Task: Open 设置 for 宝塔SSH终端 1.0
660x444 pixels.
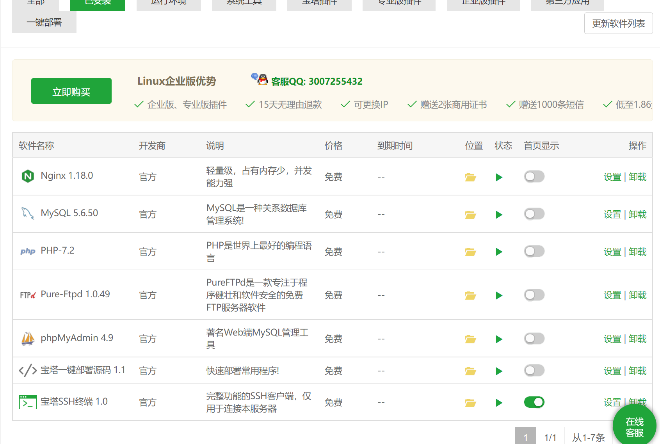Action: point(612,402)
